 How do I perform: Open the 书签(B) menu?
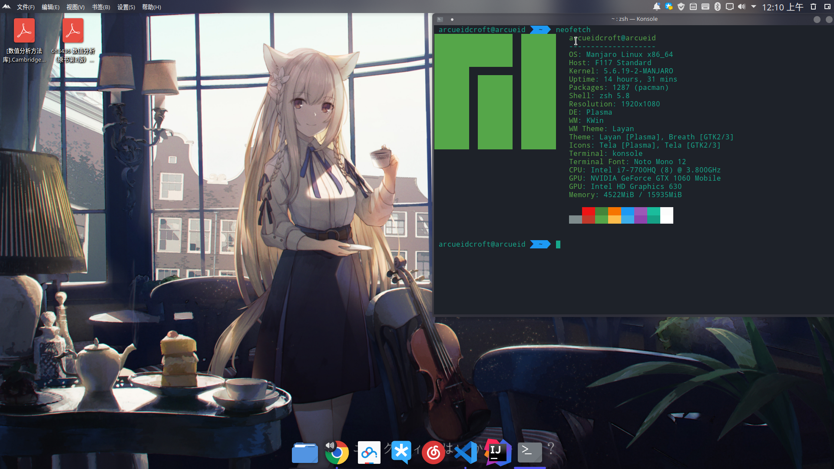click(x=101, y=7)
